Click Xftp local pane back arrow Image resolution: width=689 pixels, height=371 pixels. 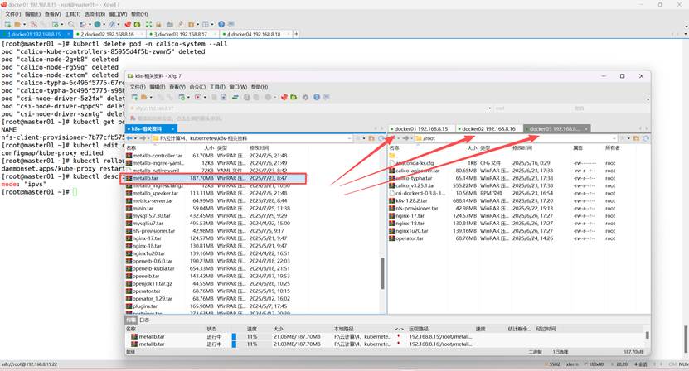click(129, 138)
